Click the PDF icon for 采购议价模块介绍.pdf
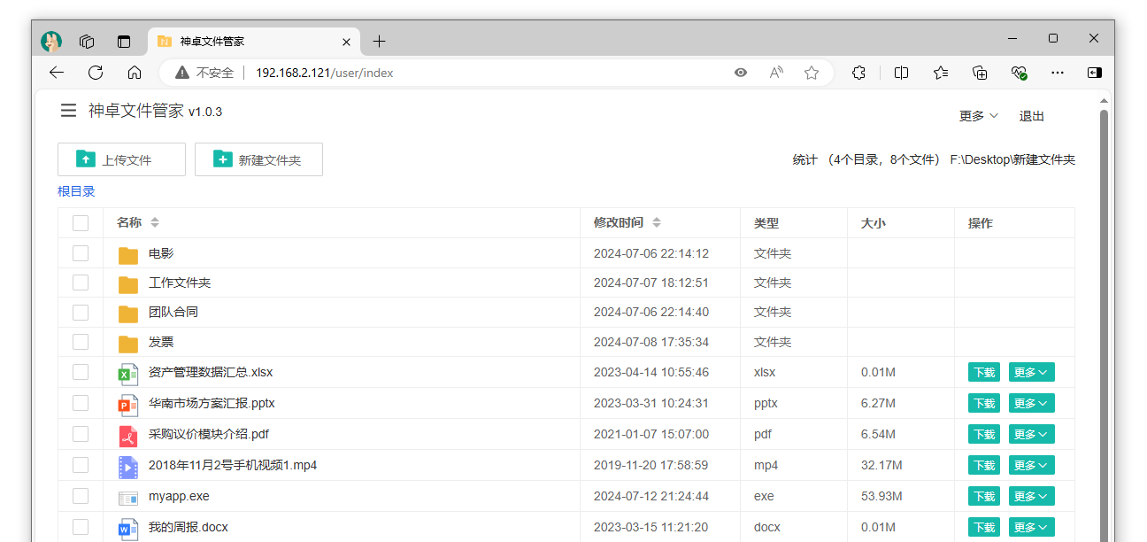Viewport: 1147px width, 542px height. tap(128, 436)
